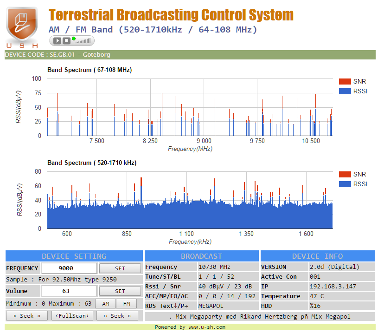Click the red SNR legend swatch in AM chart
The image size is (384, 333).
pos(345,174)
